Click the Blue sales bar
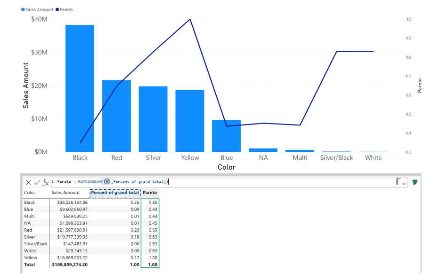This screenshot has height=280, width=441. [226, 136]
